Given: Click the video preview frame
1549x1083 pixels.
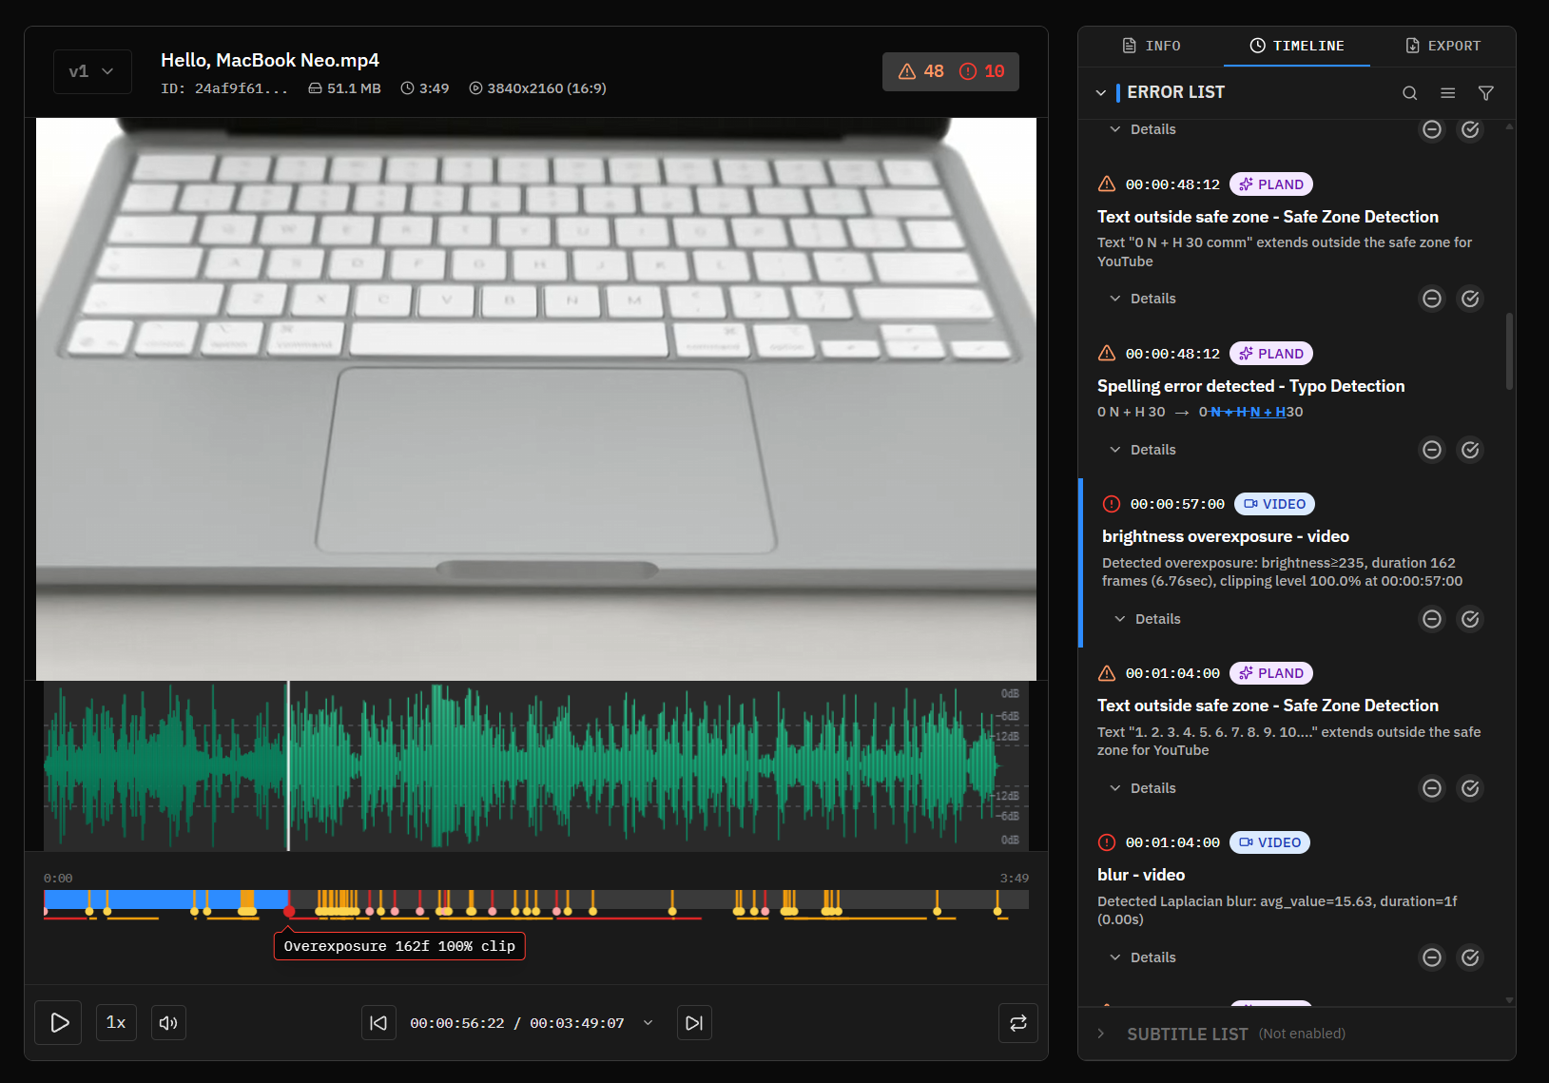Looking at the screenshot, I should click(x=536, y=399).
